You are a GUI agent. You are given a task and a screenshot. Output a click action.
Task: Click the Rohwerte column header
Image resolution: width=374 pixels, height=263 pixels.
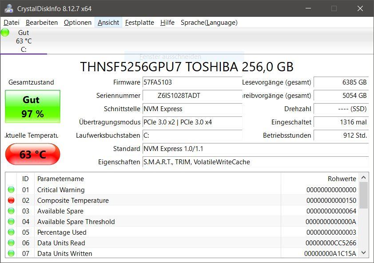pos(320,179)
